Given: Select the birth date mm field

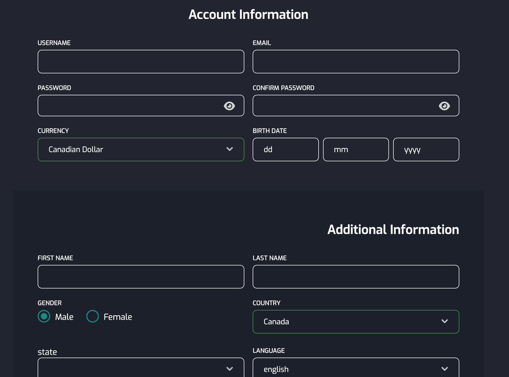Looking at the screenshot, I should point(356,149).
